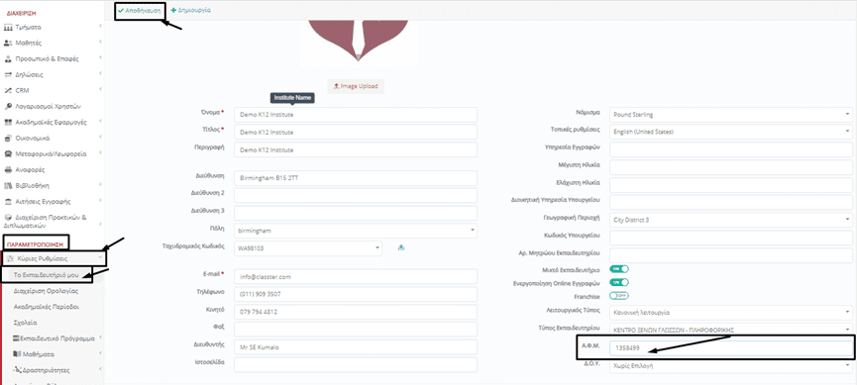Toggle Ενεργοποίηση Online Εγγραφών switch
Viewport: 857px width, 385px height.
point(619,282)
